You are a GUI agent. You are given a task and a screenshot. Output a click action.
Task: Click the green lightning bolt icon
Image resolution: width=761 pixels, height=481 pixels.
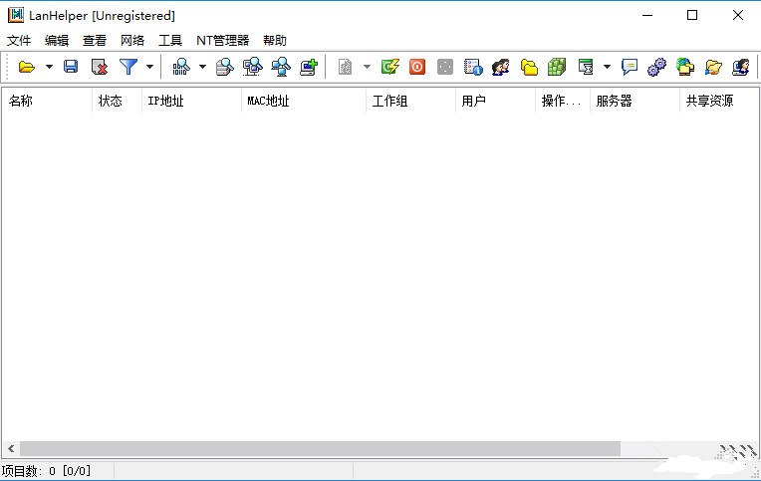[x=390, y=67]
